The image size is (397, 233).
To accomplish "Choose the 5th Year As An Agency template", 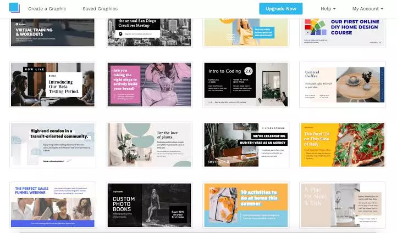I will [246, 145].
